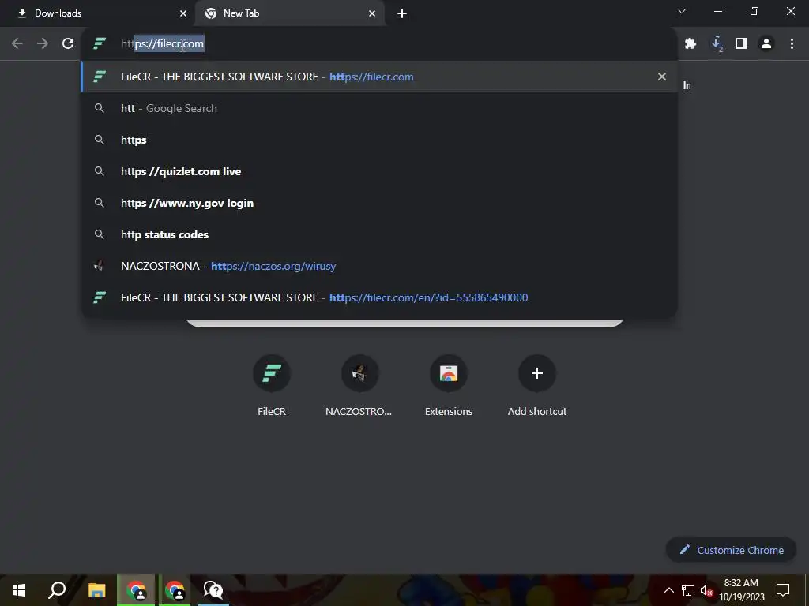Go back to previous page
This screenshot has height=606, width=809.
[x=17, y=43]
